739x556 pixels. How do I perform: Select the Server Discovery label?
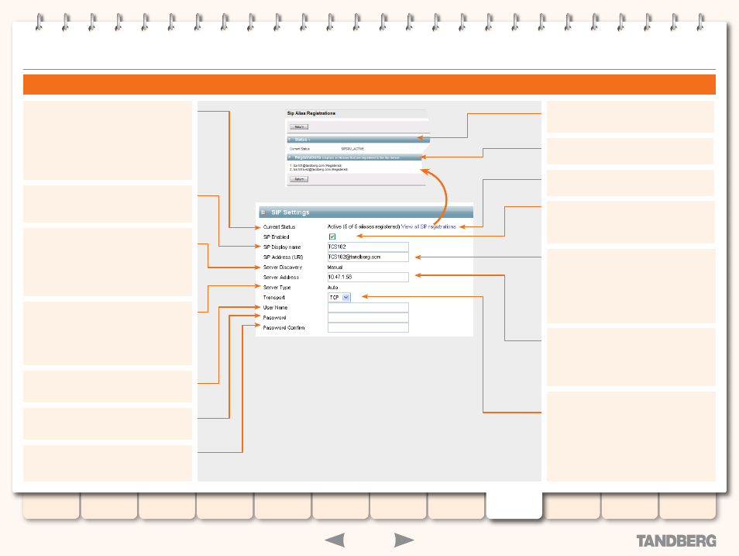click(x=282, y=268)
